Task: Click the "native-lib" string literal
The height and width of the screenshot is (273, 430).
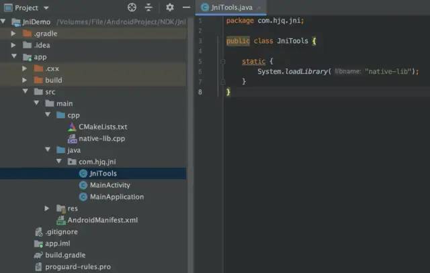Action: pyautogui.click(x=388, y=72)
